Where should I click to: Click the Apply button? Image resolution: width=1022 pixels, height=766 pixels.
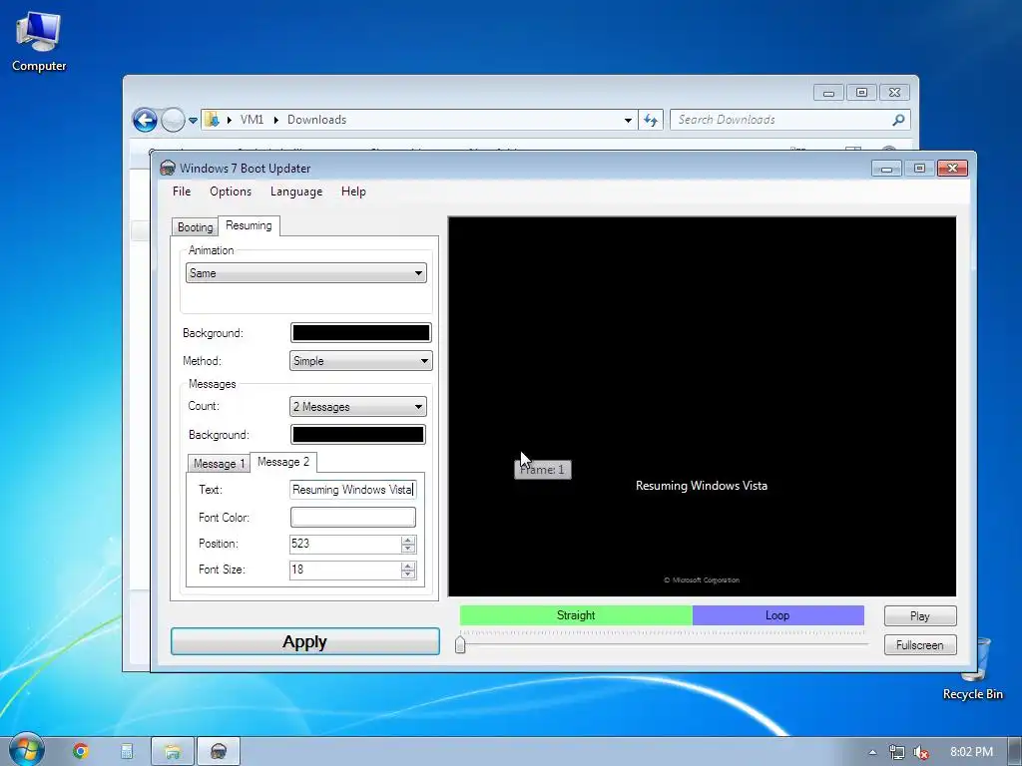(305, 641)
